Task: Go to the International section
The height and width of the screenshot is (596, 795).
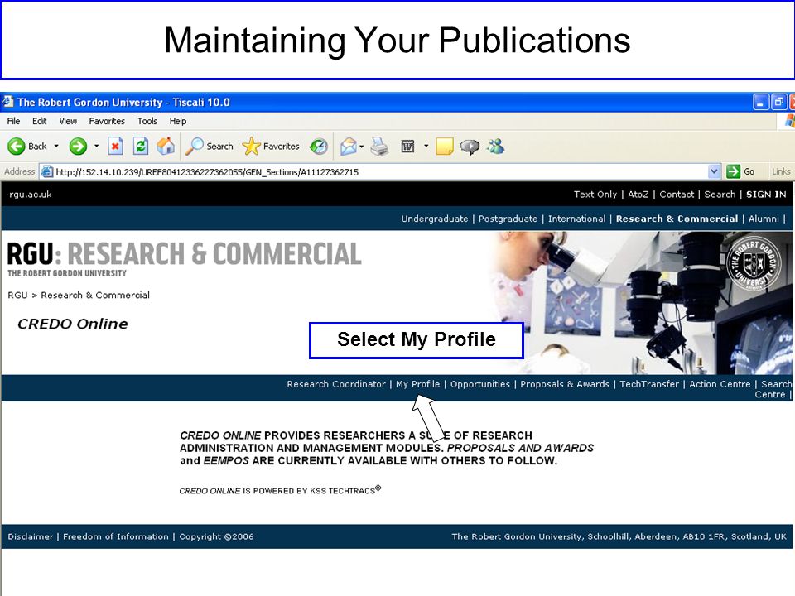Action: click(577, 219)
